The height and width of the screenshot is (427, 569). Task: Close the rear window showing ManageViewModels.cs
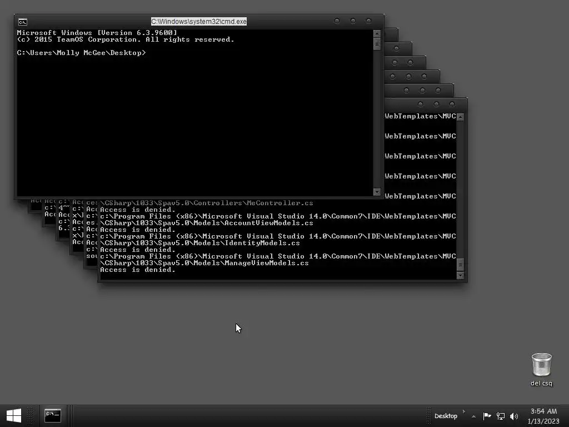point(452,104)
